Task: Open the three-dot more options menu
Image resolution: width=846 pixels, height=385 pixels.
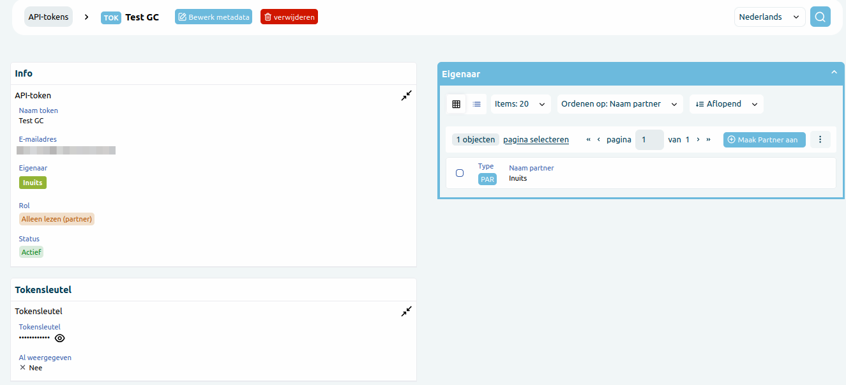Action: 820,140
